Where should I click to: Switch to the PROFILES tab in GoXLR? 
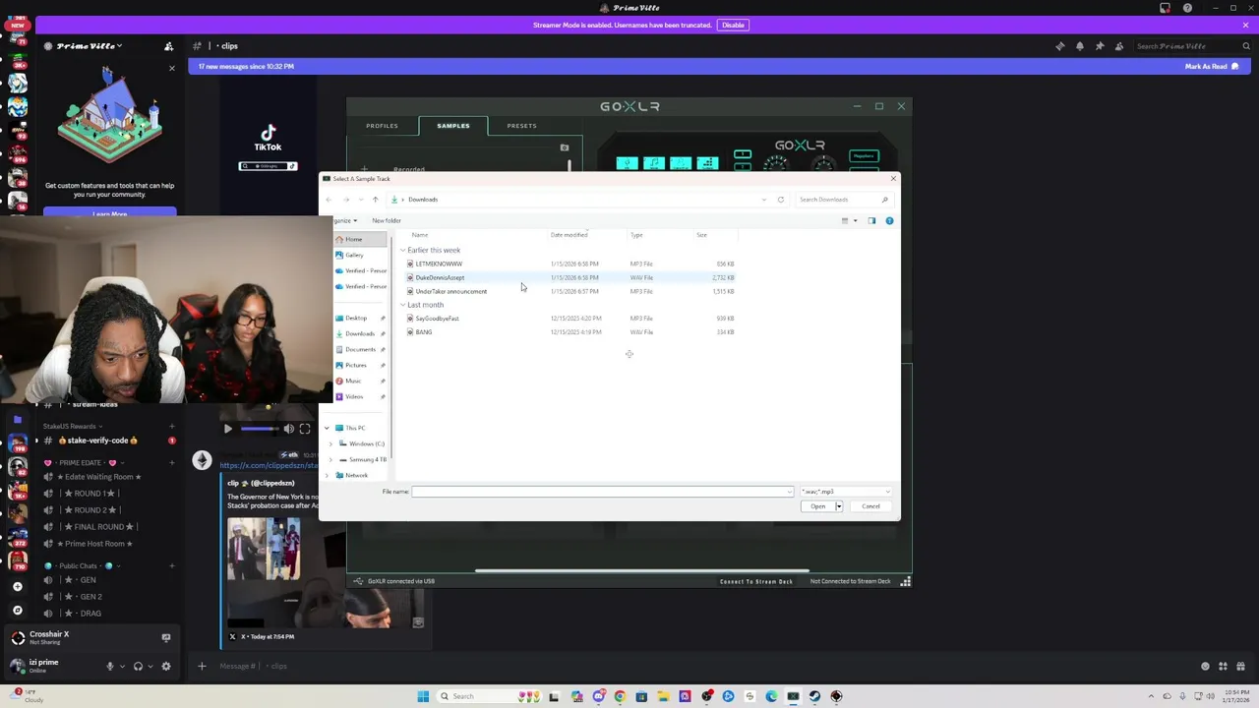[x=383, y=126]
